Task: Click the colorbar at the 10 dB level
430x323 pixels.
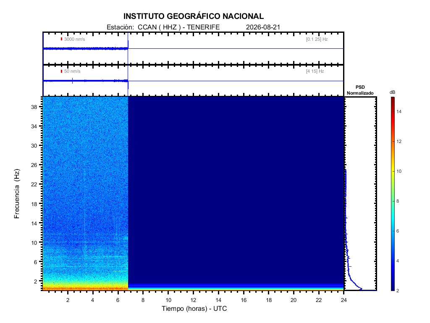Action: (393, 172)
